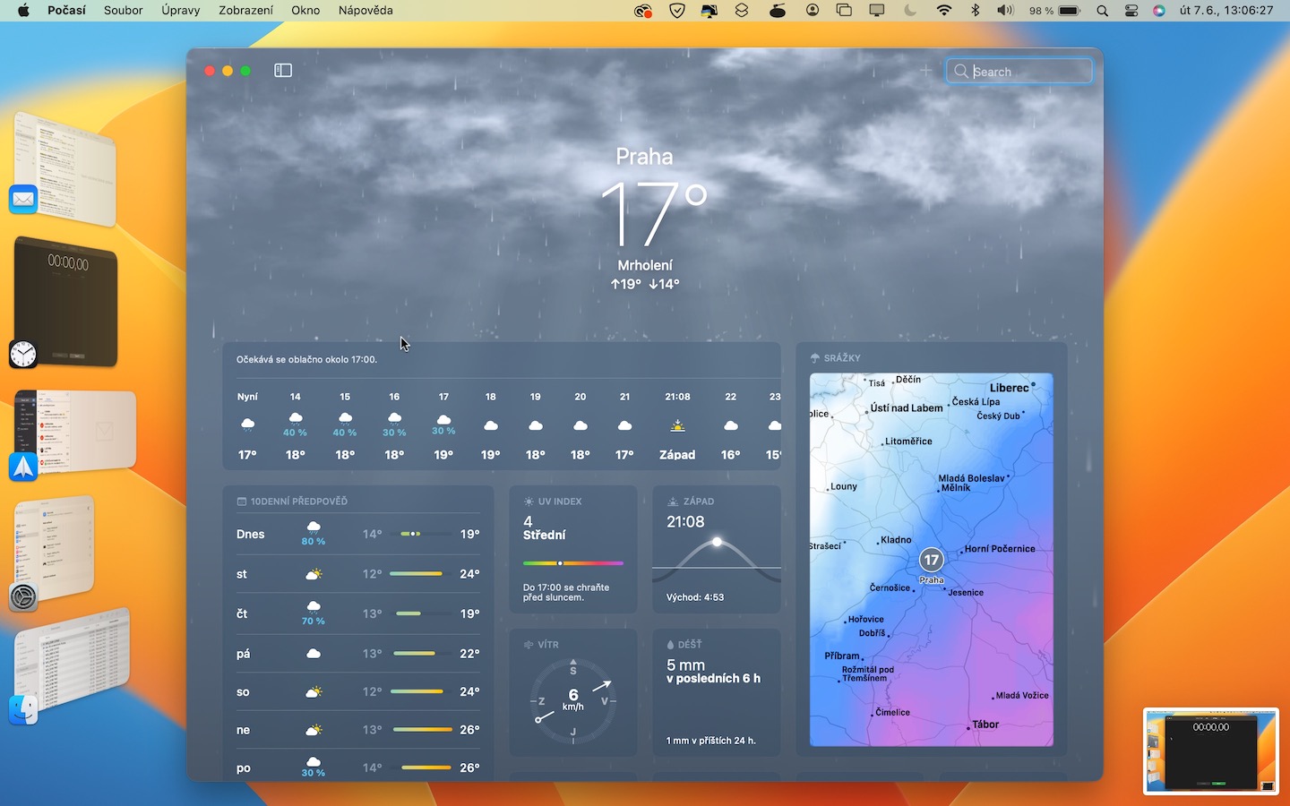The height and width of the screenshot is (806, 1290).
Task: Open the Wi-Fi status menu
Action: click(x=944, y=11)
